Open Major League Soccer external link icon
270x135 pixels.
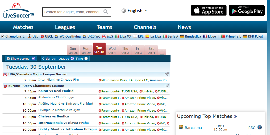click(x=167, y=74)
